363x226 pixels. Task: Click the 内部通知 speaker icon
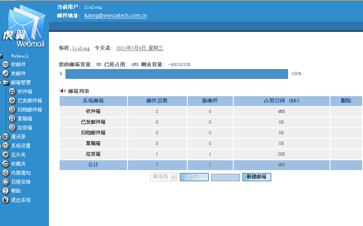pyautogui.click(x=6, y=173)
